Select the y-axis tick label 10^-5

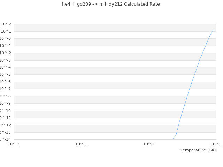tap(5, 74)
